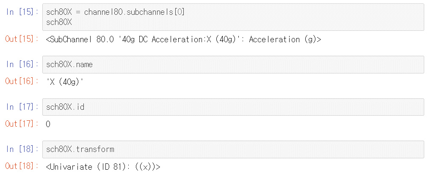Viewport: 431px width, 179px height.
Task: Click the Out[18] output prompt
Action: point(19,166)
